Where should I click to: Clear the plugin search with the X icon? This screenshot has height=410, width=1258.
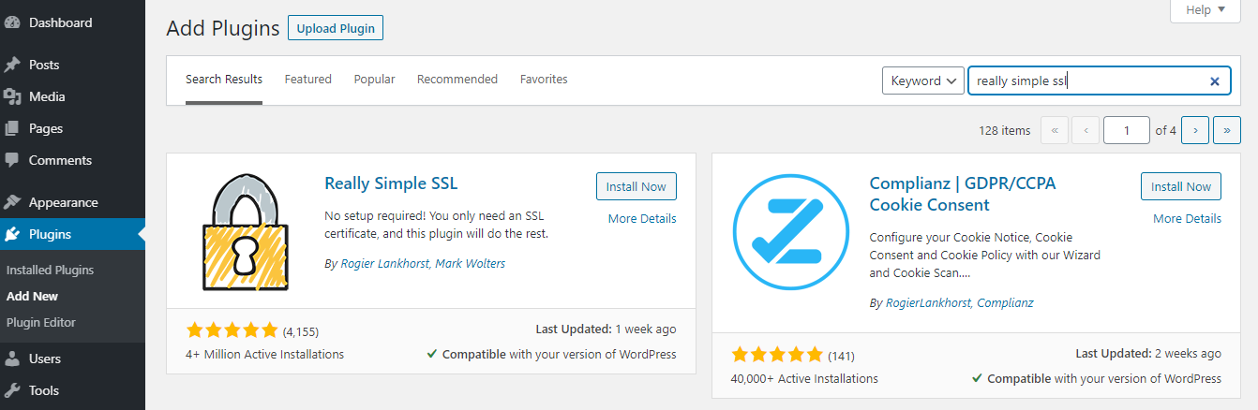click(1215, 81)
